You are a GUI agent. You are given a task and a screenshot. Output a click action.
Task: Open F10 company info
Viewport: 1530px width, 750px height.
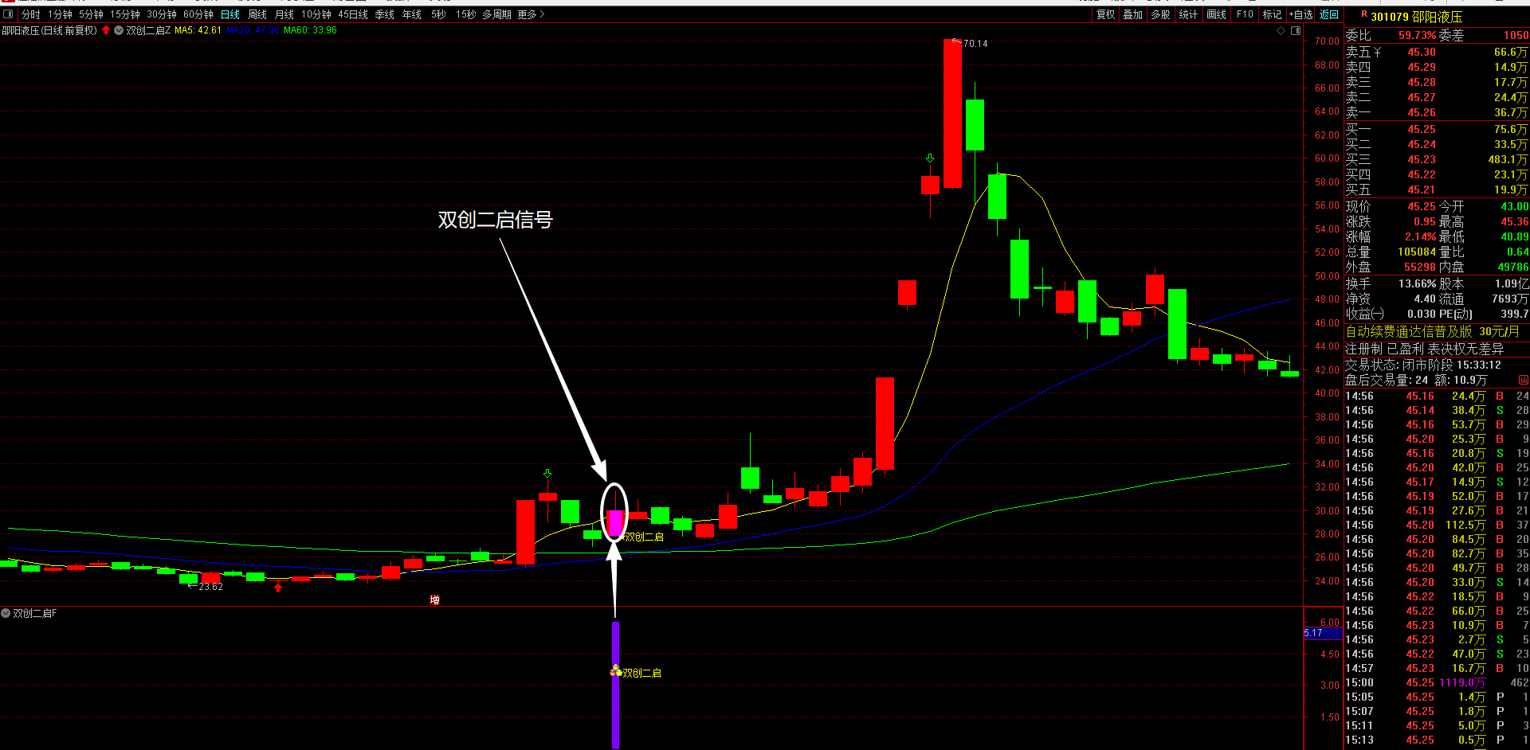pos(1245,14)
